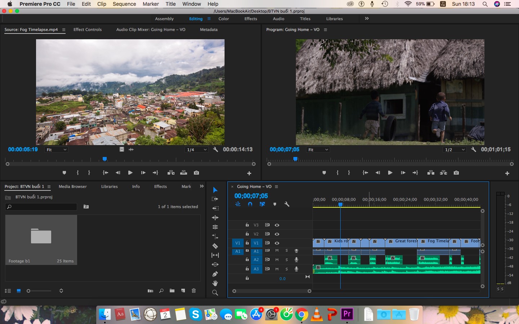Select the Hand tool
The image size is (519, 324).
tap(215, 283)
